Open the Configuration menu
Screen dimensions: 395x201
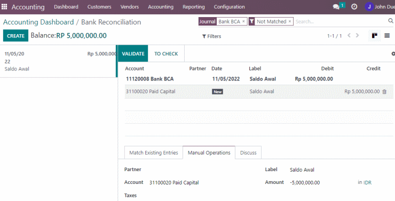[229, 7]
